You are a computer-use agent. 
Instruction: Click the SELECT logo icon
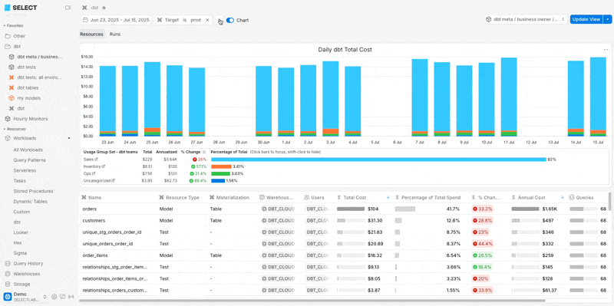coord(8,8)
